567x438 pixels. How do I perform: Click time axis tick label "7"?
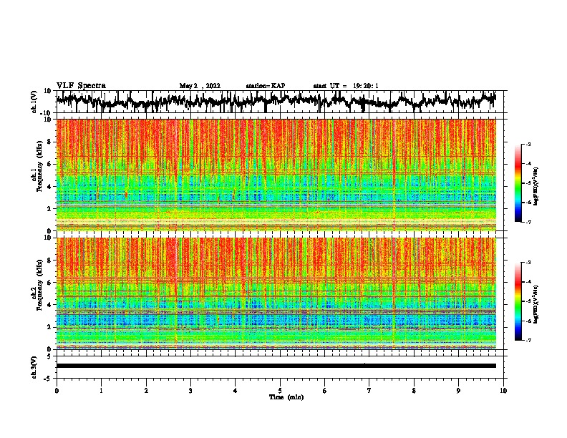pos(369,391)
